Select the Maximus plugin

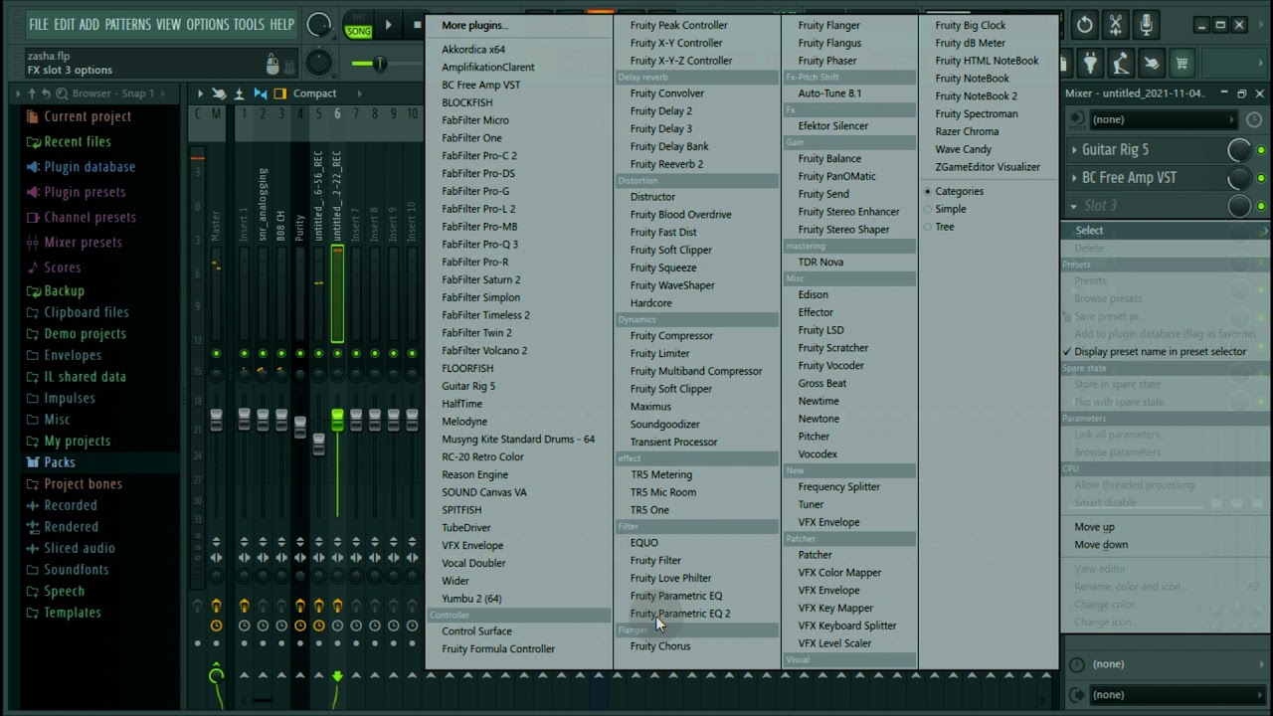point(650,407)
